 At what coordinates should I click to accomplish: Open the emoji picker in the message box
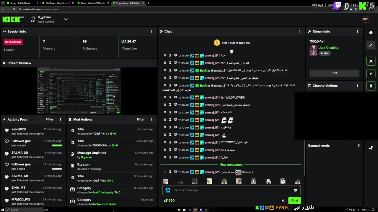click(295, 190)
